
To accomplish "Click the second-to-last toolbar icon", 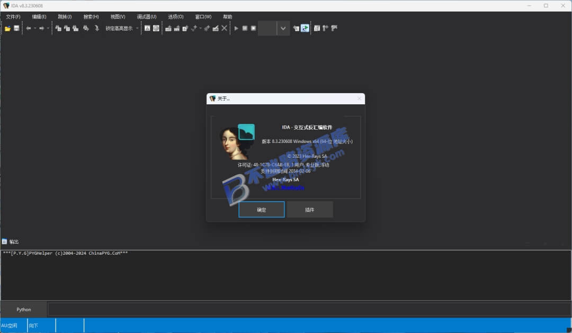I will (325, 28).
